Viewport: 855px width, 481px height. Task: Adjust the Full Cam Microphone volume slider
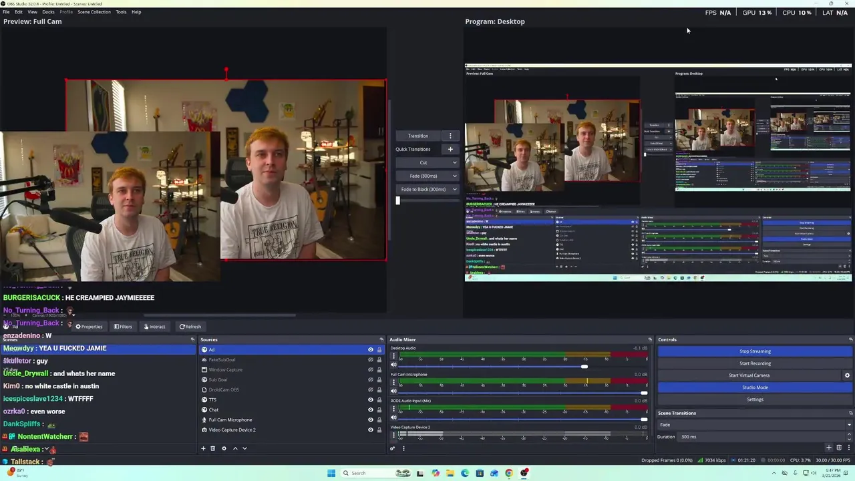point(523,392)
